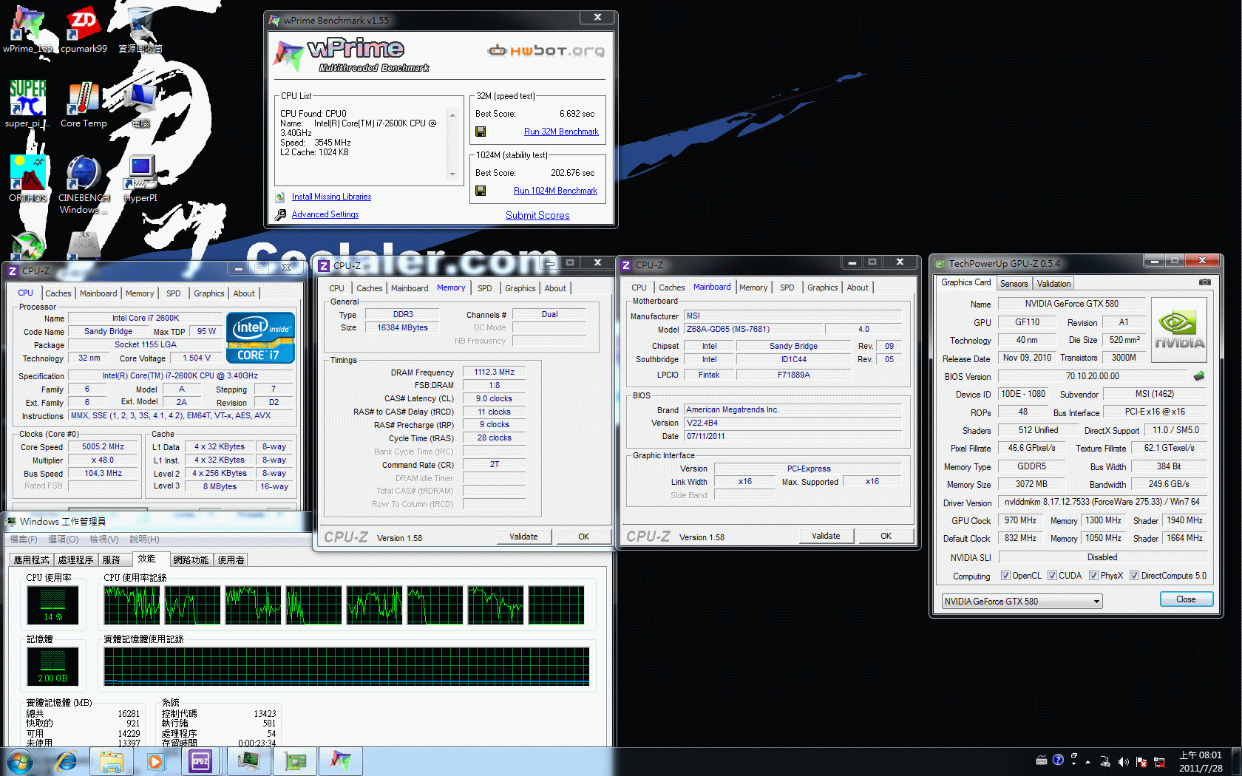Open the Windows Start menu

click(x=19, y=761)
